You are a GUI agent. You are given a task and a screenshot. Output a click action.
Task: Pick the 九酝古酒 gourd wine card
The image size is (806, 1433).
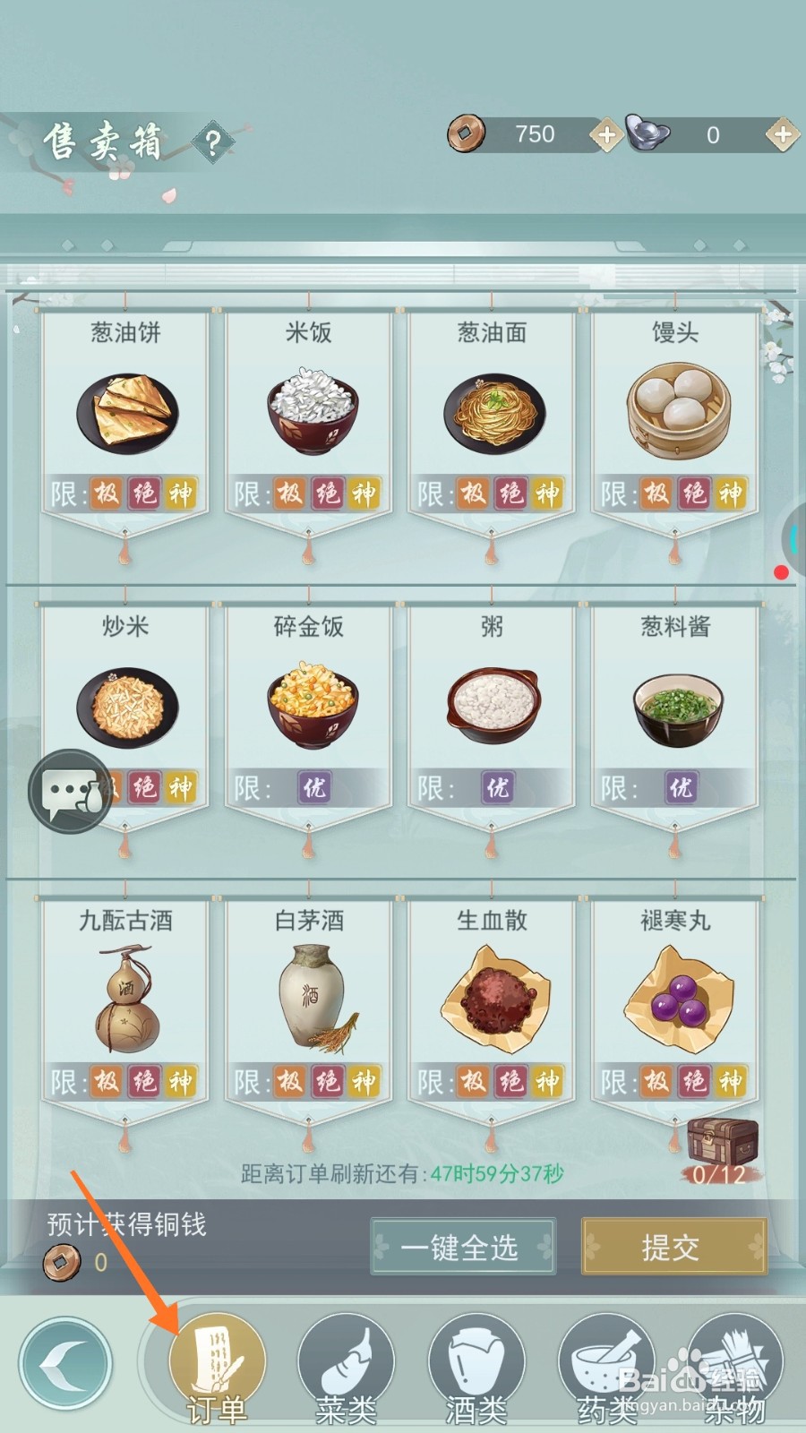[125, 1008]
